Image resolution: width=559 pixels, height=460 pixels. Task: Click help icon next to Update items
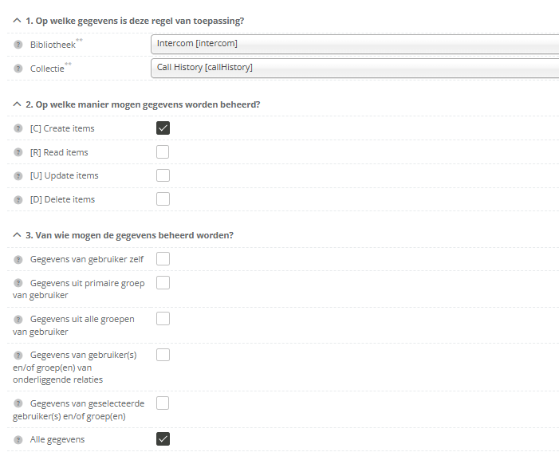pyautogui.click(x=18, y=175)
